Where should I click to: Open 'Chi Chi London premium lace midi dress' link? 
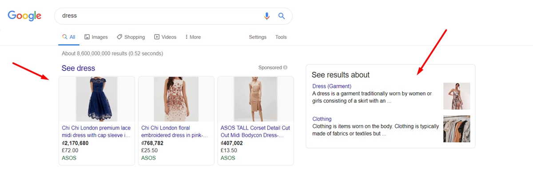96,131
